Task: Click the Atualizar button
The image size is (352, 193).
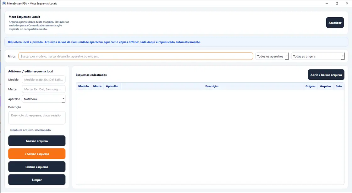Action: 335,23
